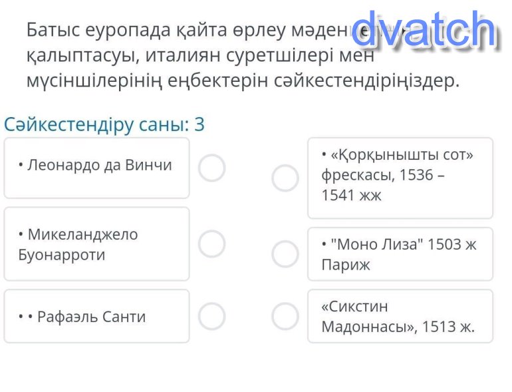Image resolution: width=512 pixels, height=392 pixels.
Task: Click the «Сикстин Мадоннасы», 1513 ж. card
Action: click(400, 316)
